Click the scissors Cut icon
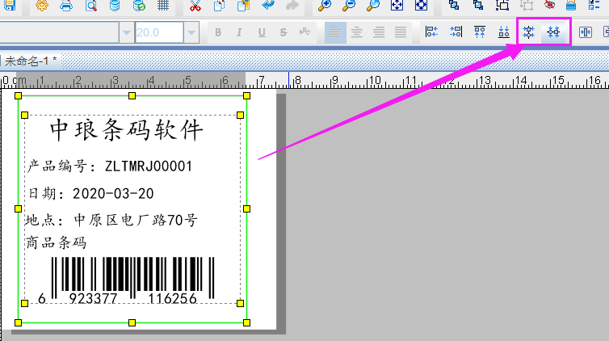The image size is (609, 341). point(195,6)
